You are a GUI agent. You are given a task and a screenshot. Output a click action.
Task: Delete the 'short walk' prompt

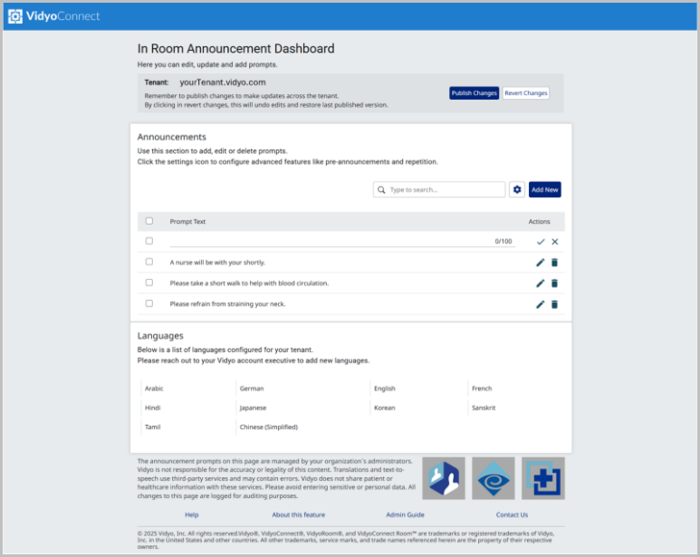(555, 283)
